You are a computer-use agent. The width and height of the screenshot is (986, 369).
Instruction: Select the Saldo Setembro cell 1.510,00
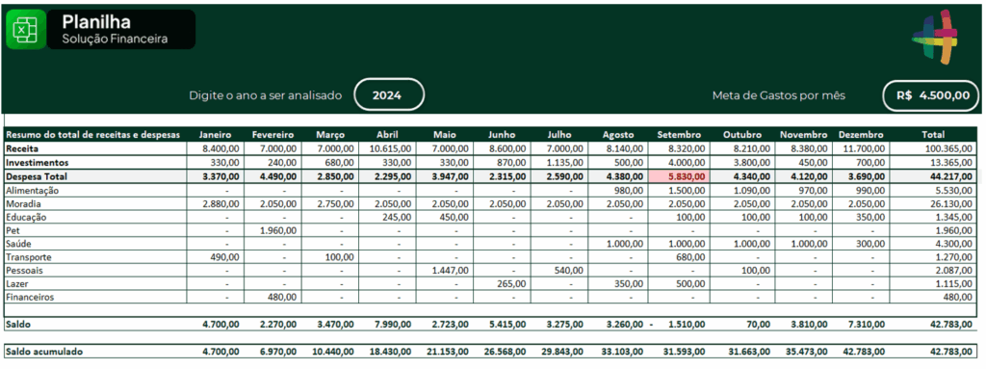pos(680,324)
